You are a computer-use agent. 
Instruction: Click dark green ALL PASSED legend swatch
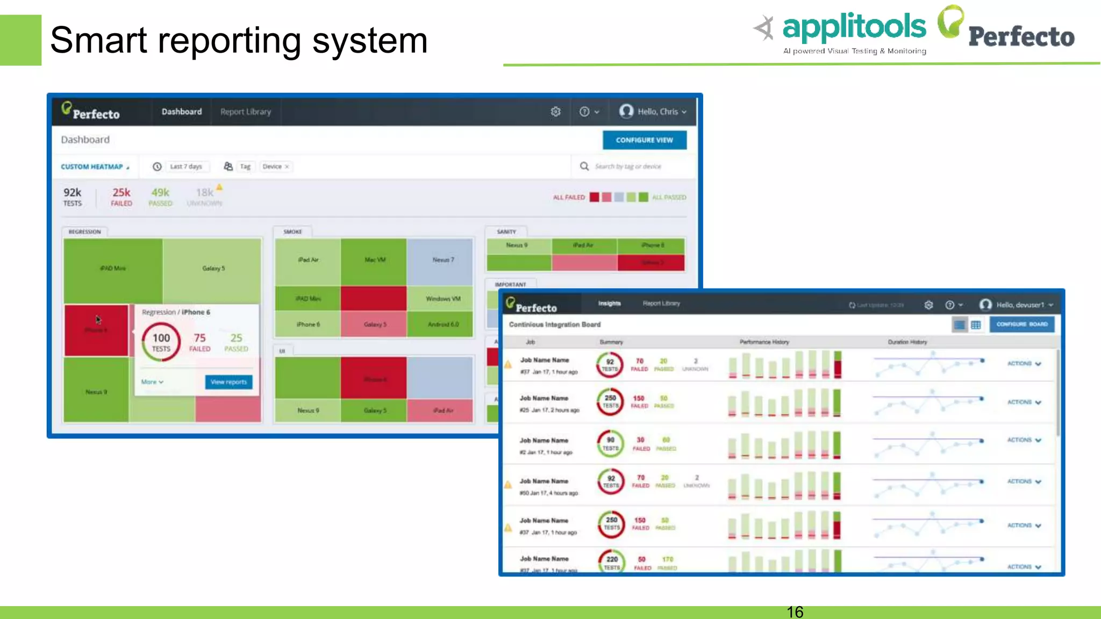(643, 197)
